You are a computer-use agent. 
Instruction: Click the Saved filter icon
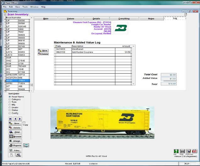click(18, 155)
